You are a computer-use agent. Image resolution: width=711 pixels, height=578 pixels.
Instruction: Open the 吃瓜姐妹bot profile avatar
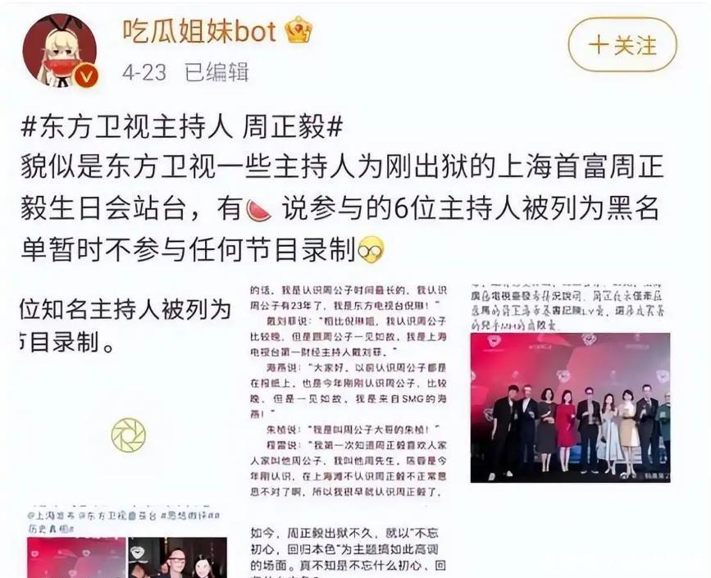(59, 50)
